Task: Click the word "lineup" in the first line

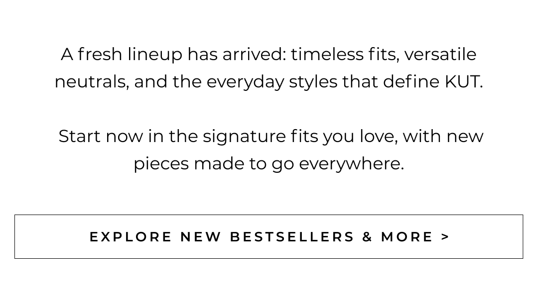Action: point(155,55)
